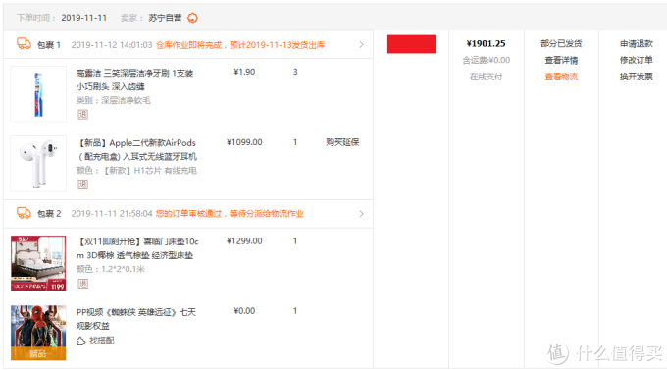Image resolution: width=667 pixels, height=370 pixels.
Task: Click 换开发票 to change invoice
Action: 636,77
